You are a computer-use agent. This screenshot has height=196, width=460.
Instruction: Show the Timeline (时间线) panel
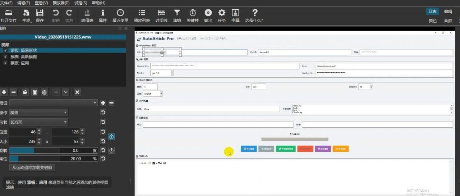[161, 16]
